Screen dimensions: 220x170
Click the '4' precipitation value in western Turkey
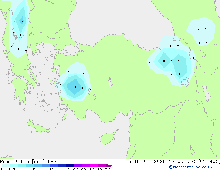tap(75, 87)
